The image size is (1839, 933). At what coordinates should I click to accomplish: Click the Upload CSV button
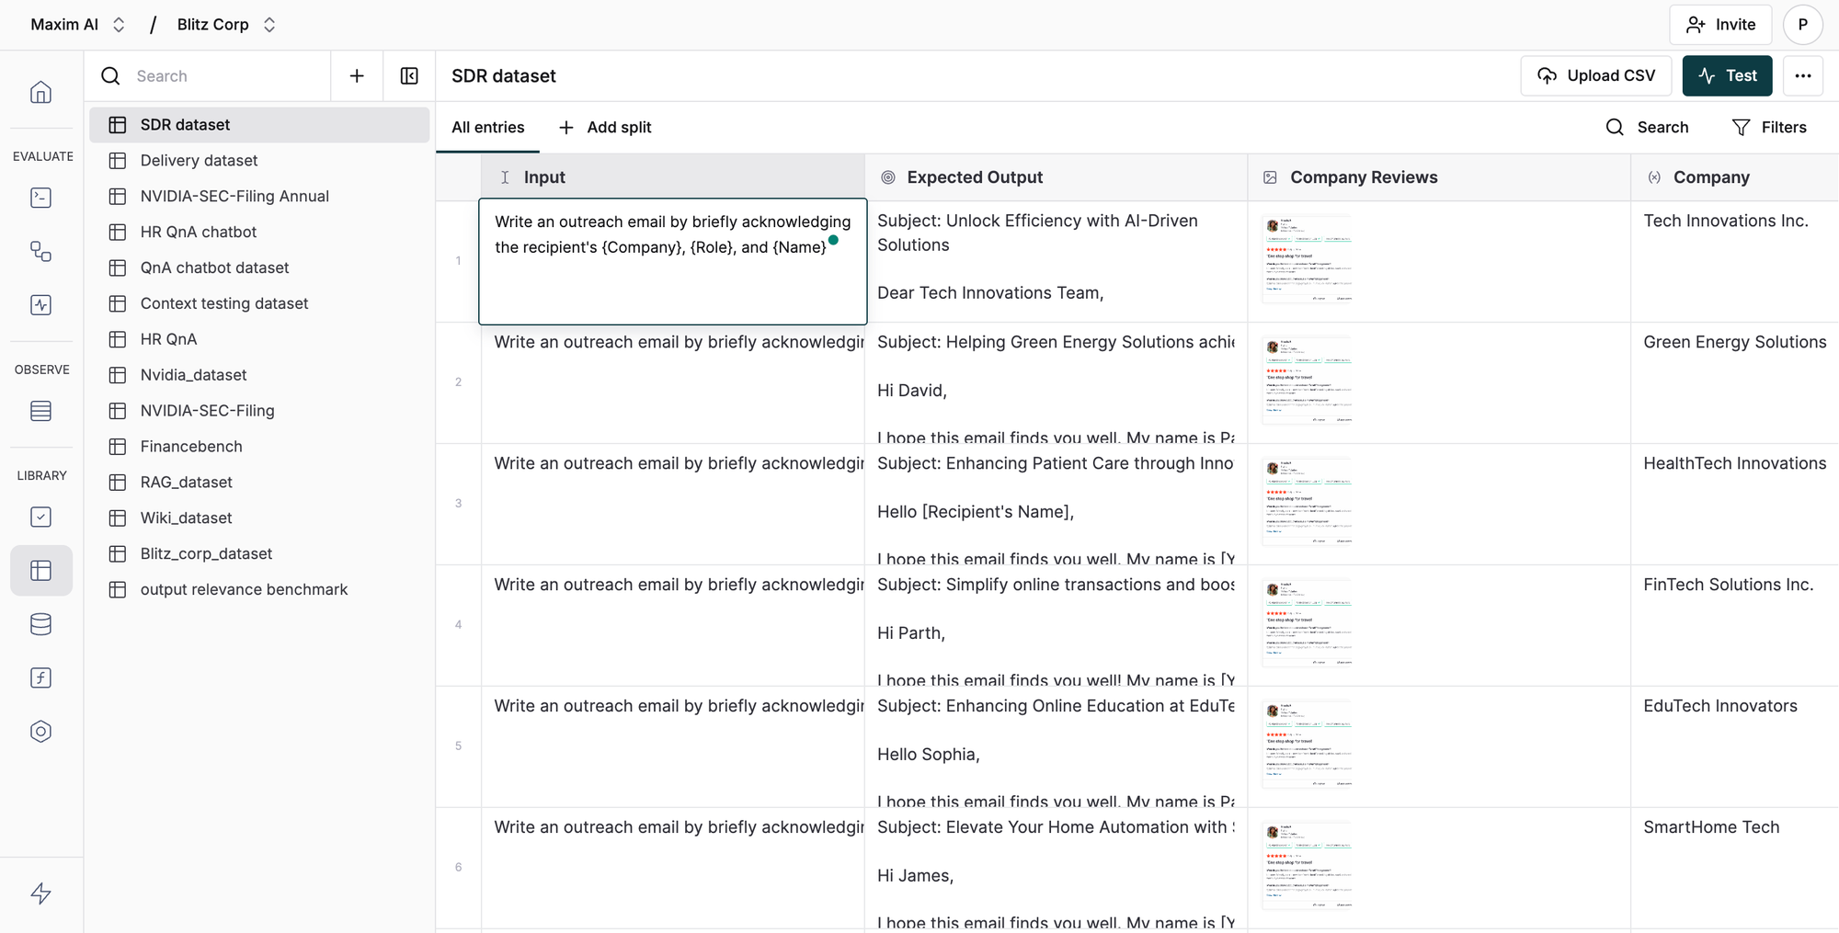point(1595,75)
